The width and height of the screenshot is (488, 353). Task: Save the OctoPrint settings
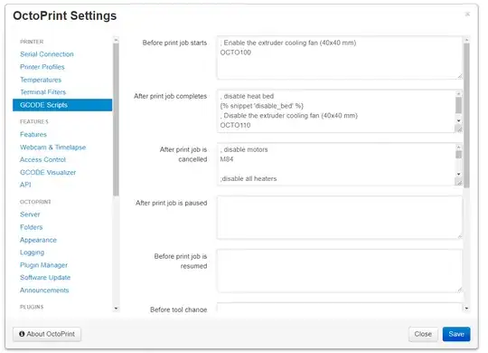point(456,334)
